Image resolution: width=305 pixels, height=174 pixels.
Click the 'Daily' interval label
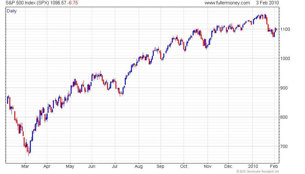point(12,11)
